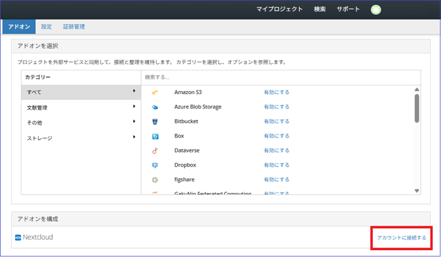441x257 pixels.
Task: Enable the Dropbox addon
Action: tap(277, 165)
